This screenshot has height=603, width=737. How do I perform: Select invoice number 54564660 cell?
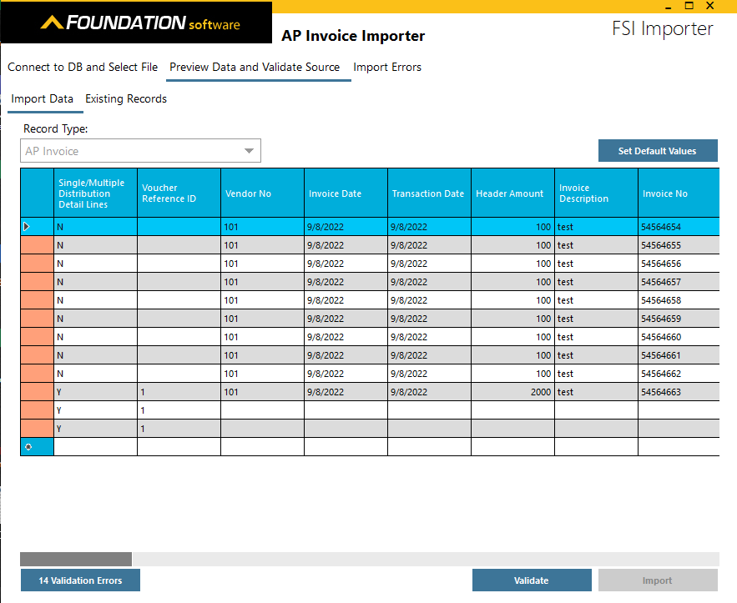(679, 337)
